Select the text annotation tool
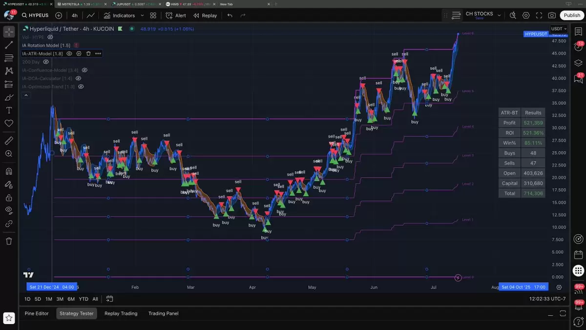 pos(9,110)
